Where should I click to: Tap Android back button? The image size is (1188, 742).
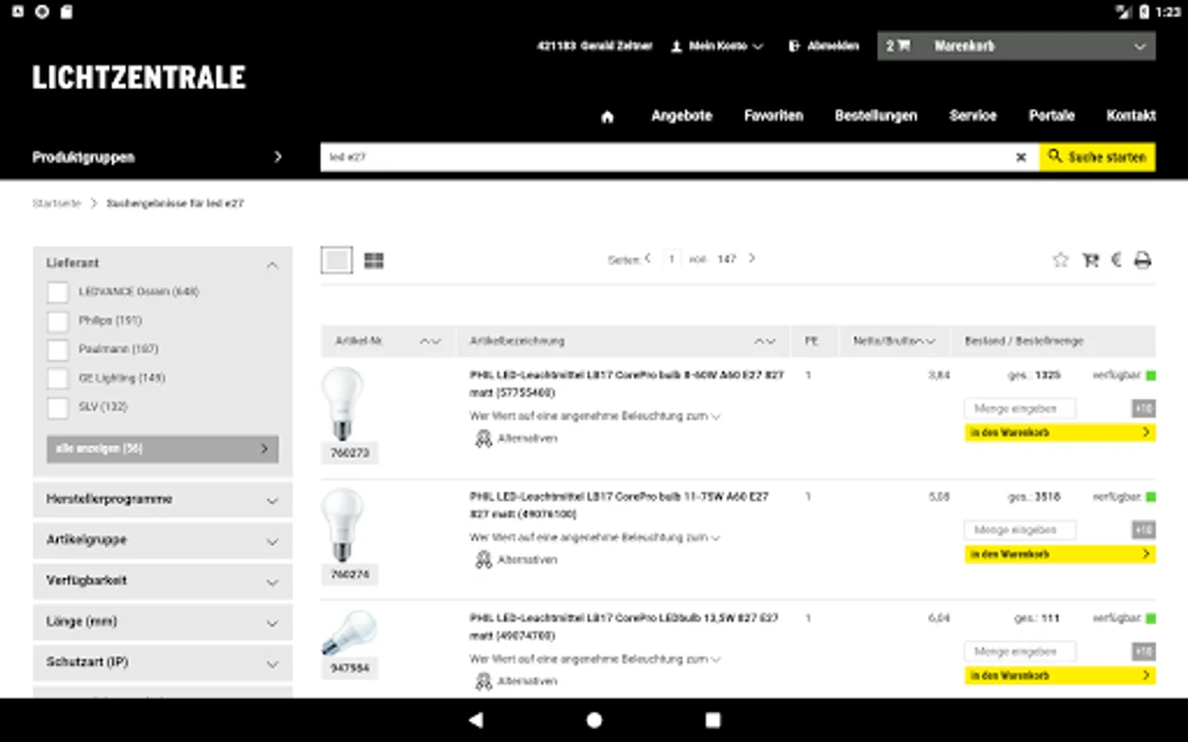click(476, 720)
